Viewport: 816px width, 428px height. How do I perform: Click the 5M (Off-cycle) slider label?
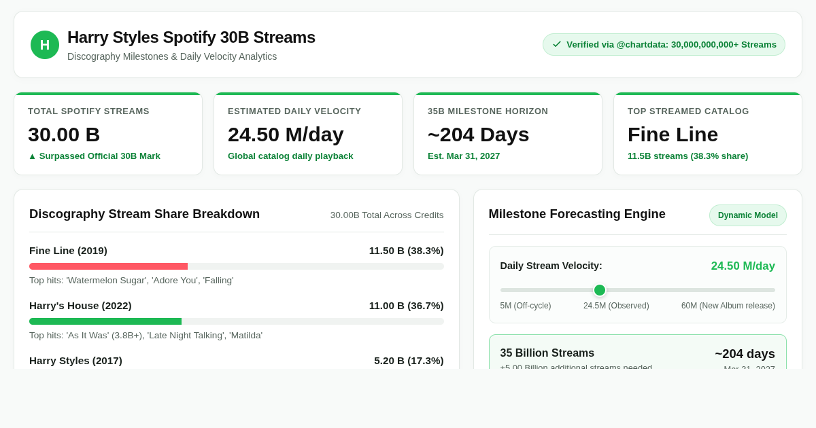[x=526, y=306]
